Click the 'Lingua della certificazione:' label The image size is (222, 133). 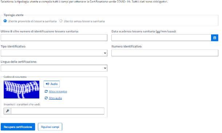point(19,62)
